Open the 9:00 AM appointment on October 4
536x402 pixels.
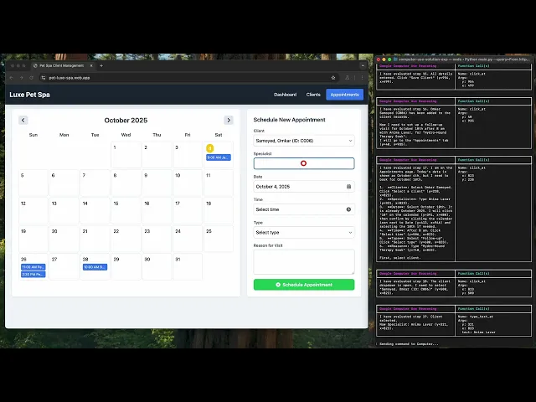(219, 157)
